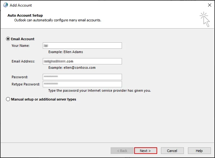Focus the Your Name input field
Screen dimensions: 215x158
pyautogui.click(x=82, y=46)
